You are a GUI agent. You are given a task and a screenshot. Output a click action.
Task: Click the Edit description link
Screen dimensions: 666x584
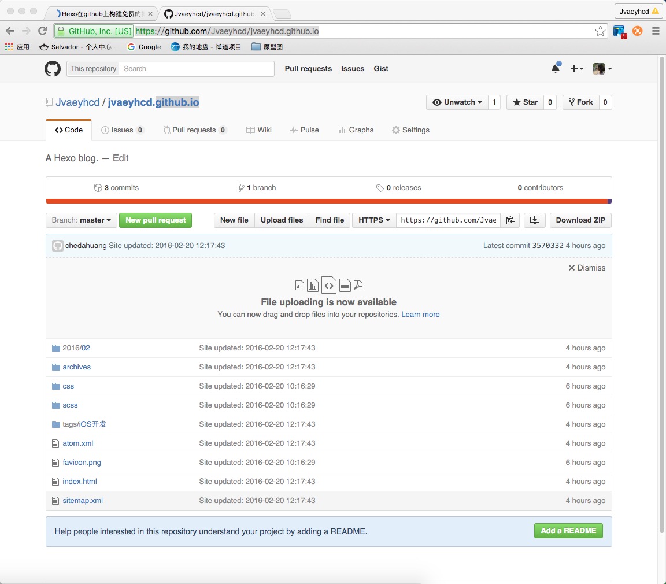121,158
